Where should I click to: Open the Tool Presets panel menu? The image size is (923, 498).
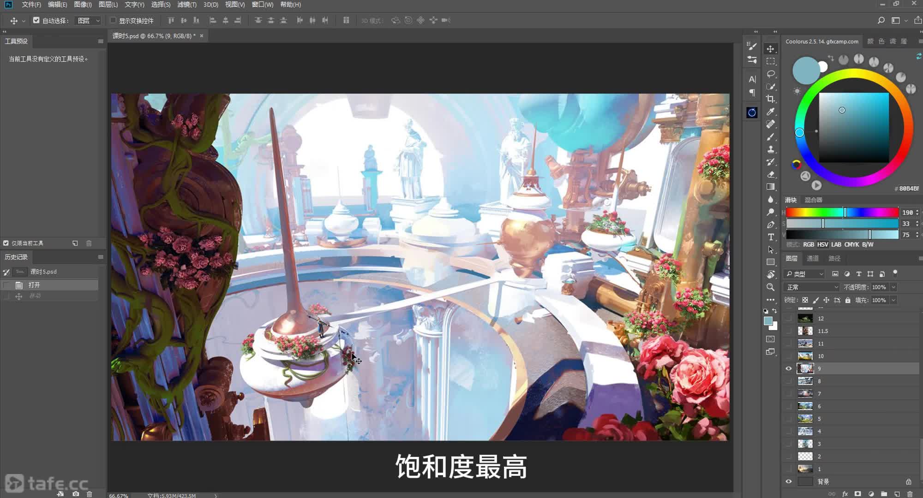point(101,41)
